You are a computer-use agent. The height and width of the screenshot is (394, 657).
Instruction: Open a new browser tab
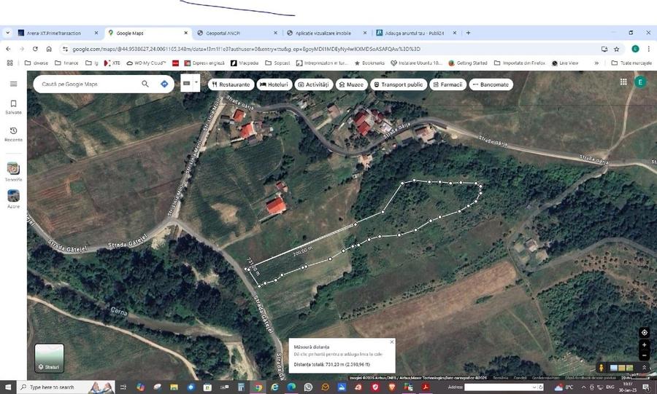468,33
